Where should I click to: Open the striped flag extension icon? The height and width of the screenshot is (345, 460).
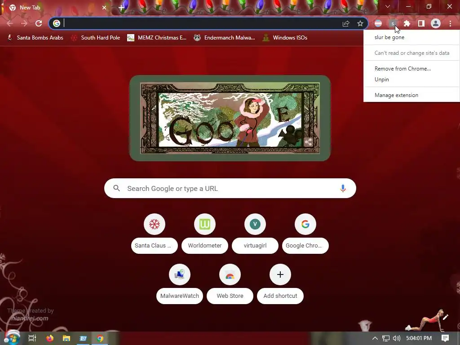(378, 23)
